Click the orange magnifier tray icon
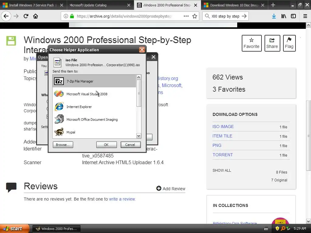This screenshot has height=233, width=311. [283, 228]
